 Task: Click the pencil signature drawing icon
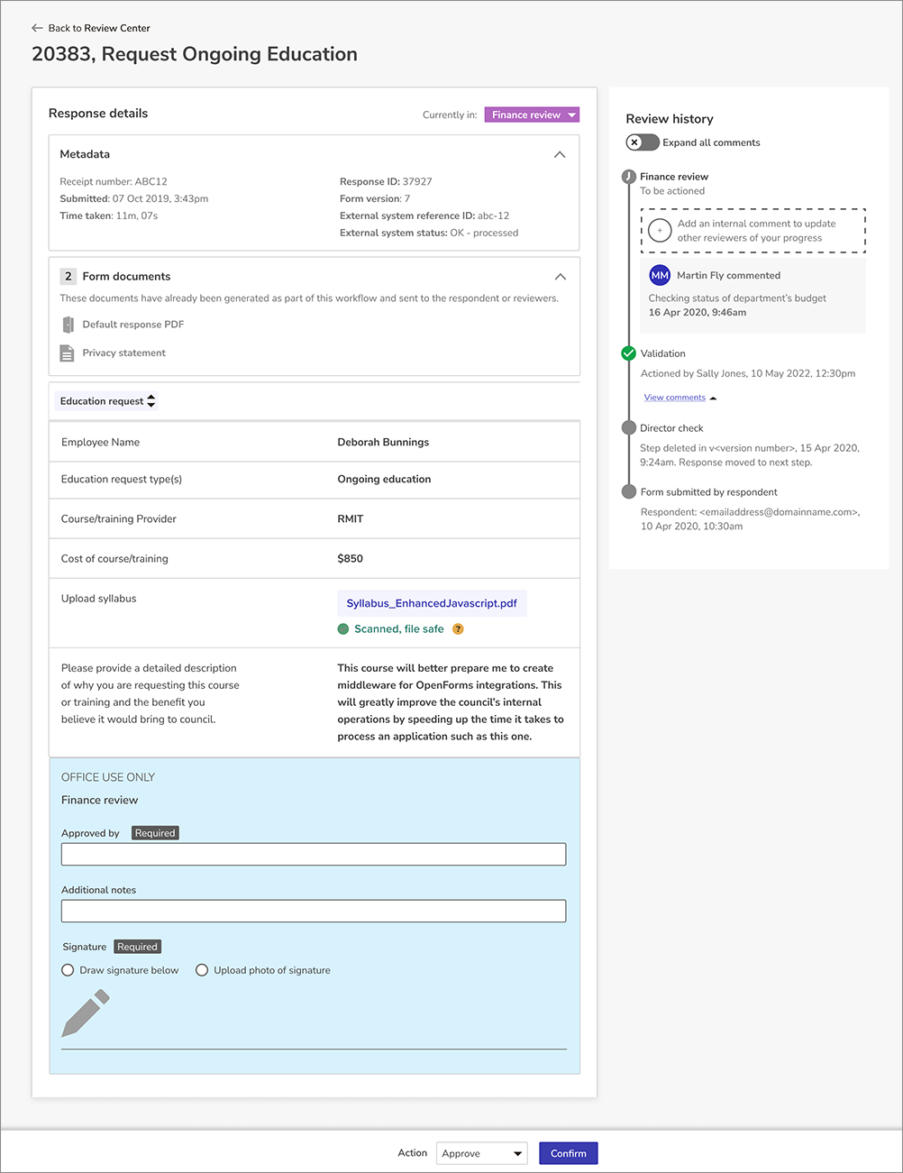(x=86, y=1013)
